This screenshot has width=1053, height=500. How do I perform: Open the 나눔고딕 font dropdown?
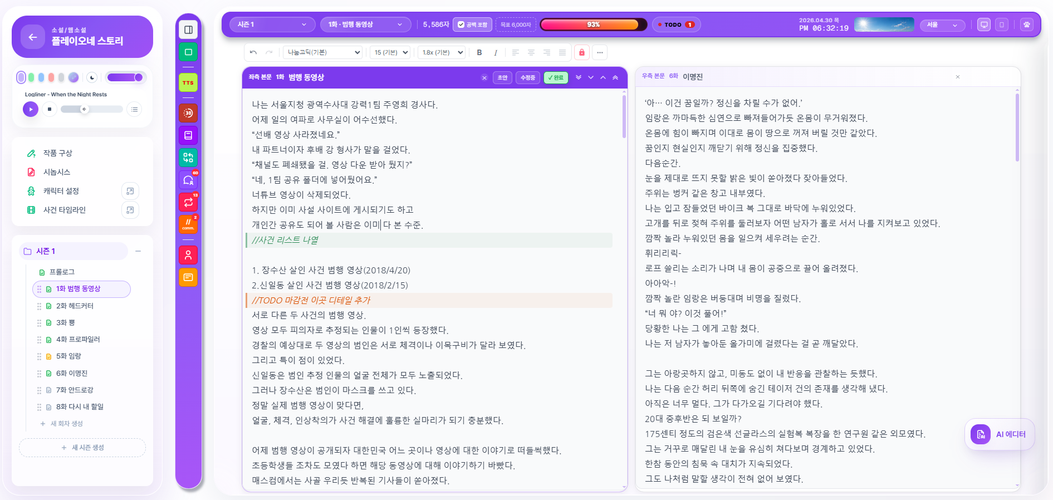tap(324, 52)
